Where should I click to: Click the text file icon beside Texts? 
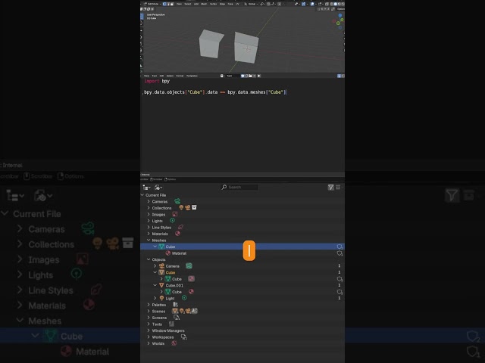[171, 324]
